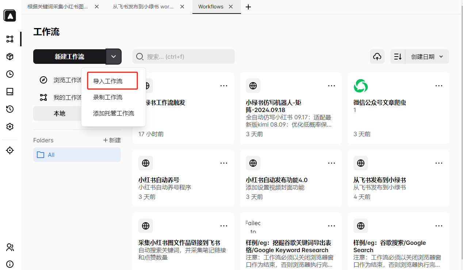Image resolution: width=463 pixels, height=270 pixels.
Task: Expand the 新建工作流 dropdown arrow
Action: [114, 57]
